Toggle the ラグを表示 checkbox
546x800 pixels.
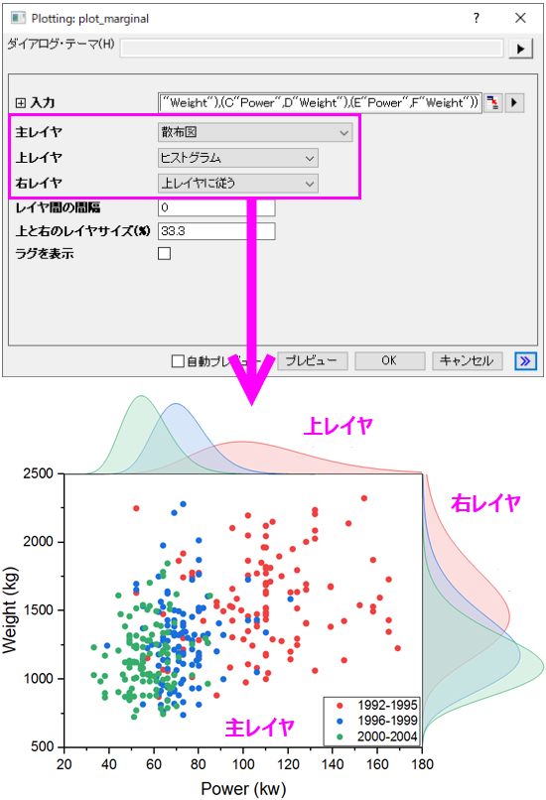pyautogui.click(x=165, y=253)
